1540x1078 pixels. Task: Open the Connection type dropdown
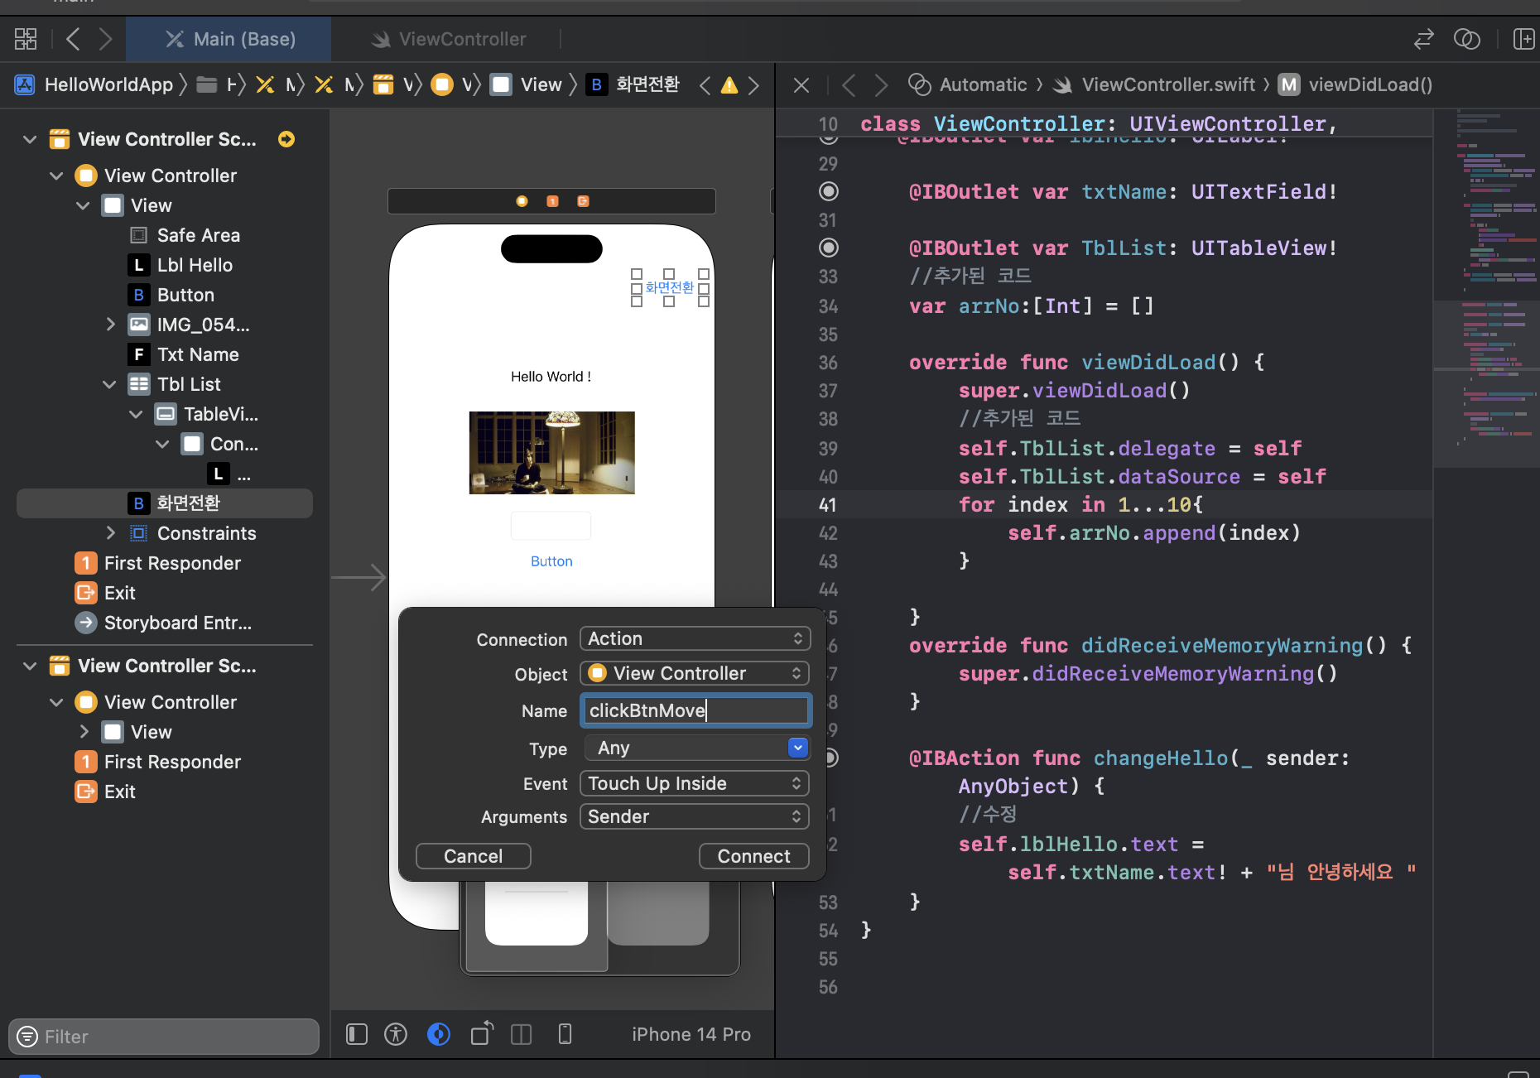pyautogui.click(x=695, y=638)
